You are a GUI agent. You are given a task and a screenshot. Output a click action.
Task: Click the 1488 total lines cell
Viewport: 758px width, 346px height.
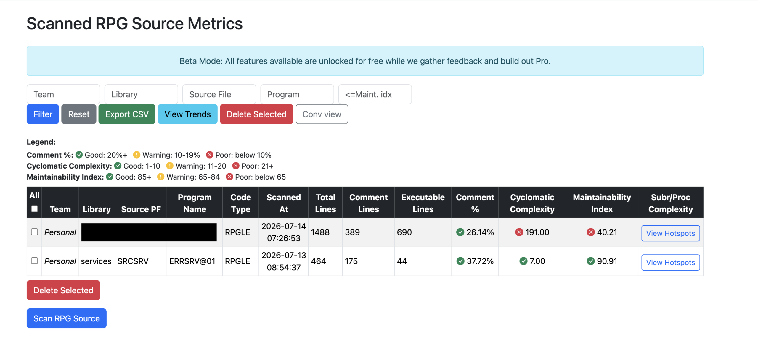(x=325, y=232)
